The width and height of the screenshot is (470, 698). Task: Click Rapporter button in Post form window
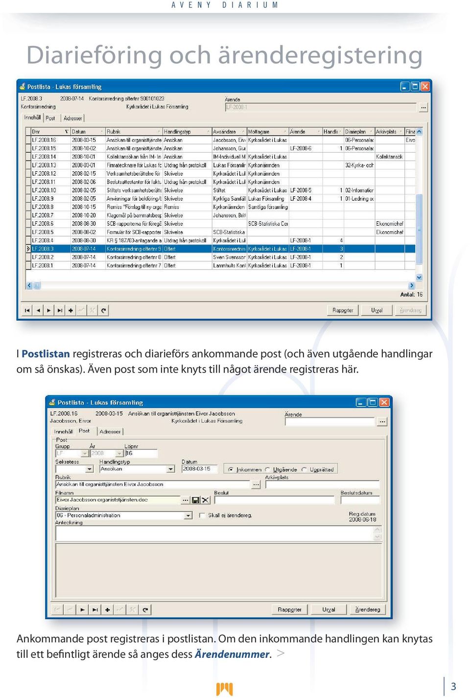[x=289, y=609]
